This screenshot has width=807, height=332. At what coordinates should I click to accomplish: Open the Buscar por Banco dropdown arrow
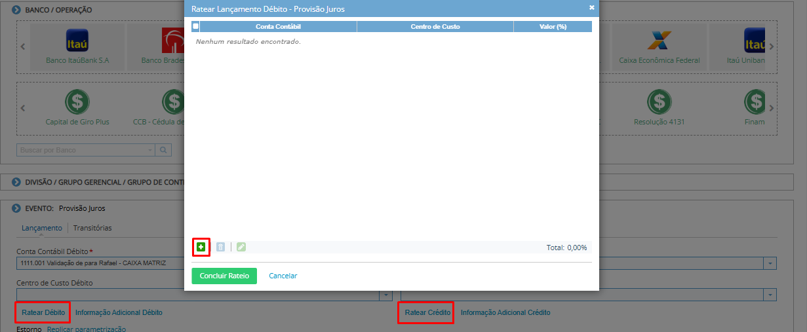coord(150,150)
